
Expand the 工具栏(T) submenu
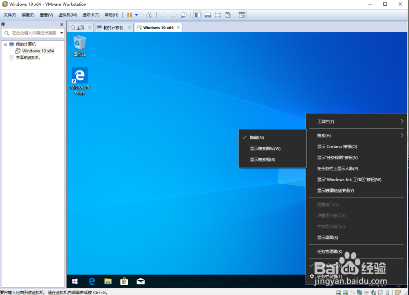point(356,122)
